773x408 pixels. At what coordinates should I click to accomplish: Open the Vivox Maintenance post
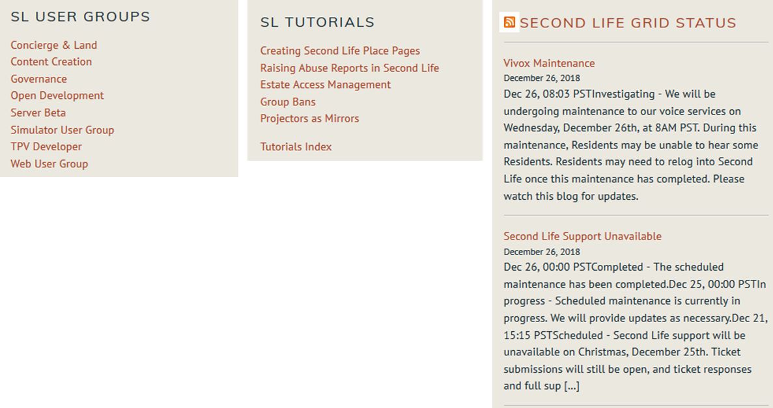click(x=549, y=63)
